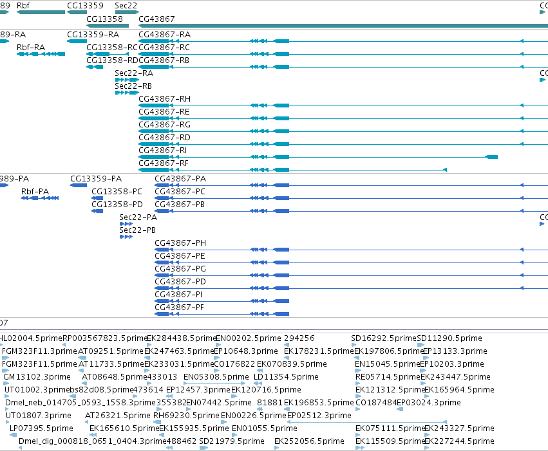Click EST label EK284438.5prime
This screenshot has width=548, height=451.
182,338
